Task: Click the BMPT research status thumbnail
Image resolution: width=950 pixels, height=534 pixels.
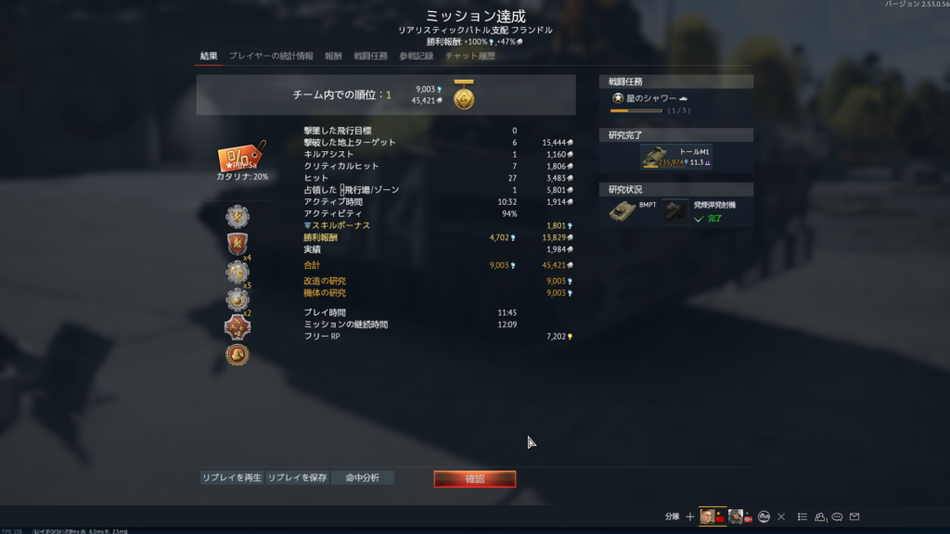Action: pos(623,211)
